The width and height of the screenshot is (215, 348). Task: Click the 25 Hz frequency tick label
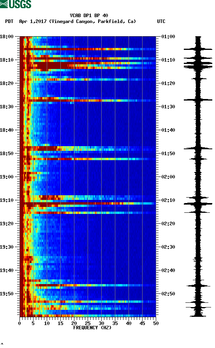88,323
